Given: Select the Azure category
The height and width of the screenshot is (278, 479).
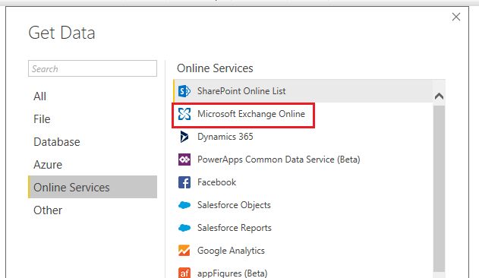Looking at the screenshot, I should coord(93,165).
